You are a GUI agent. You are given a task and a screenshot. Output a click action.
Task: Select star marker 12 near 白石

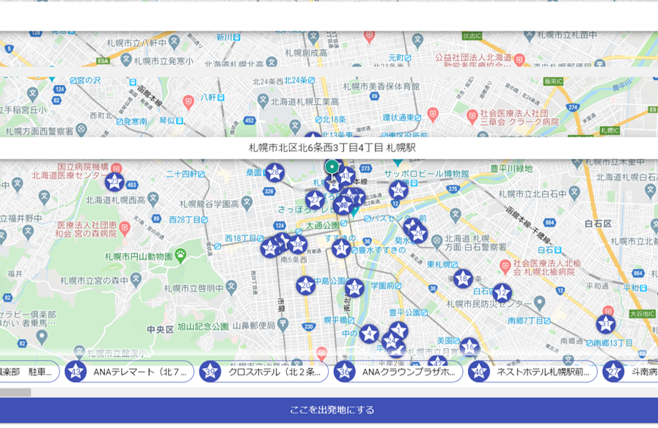tap(502, 293)
